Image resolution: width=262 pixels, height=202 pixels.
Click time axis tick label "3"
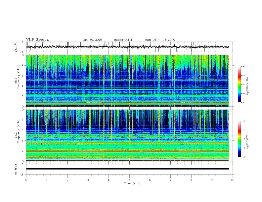[x=88, y=180]
